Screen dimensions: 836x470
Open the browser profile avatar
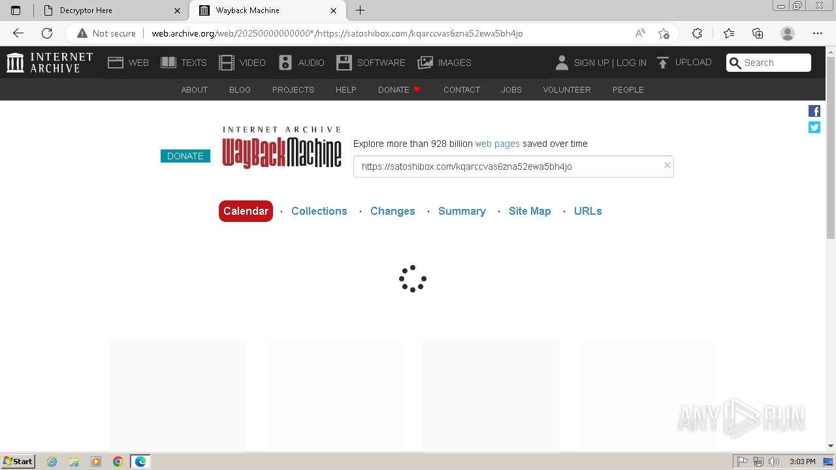pos(788,33)
